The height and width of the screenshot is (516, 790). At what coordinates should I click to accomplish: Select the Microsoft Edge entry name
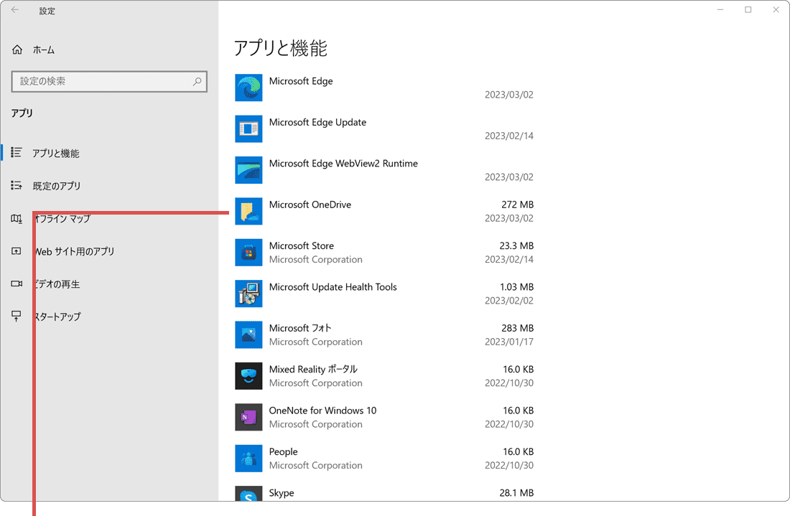[301, 81]
